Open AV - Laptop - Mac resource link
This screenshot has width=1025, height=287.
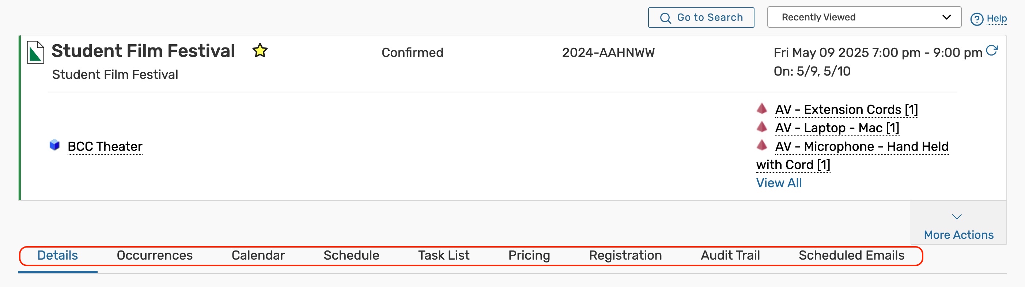coord(837,128)
